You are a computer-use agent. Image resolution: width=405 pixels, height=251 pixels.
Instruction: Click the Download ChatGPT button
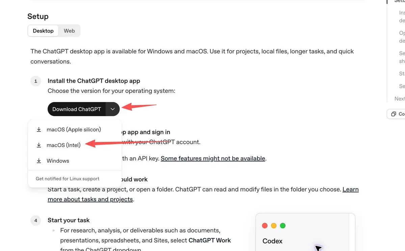pyautogui.click(x=77, y=109)
